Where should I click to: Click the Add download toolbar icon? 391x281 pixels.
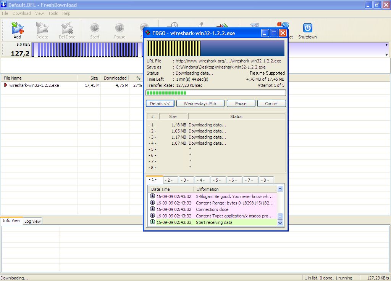tap(17, 30)
